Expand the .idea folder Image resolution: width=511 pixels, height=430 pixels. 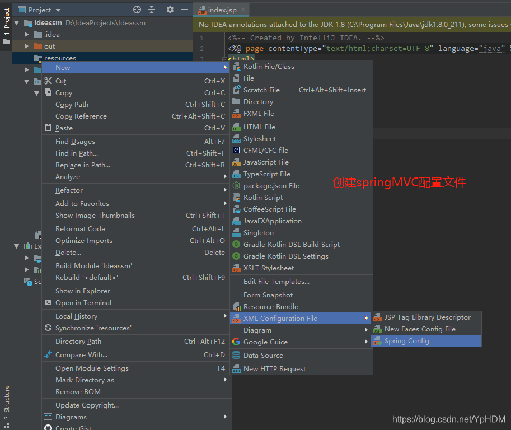[26, 35]
